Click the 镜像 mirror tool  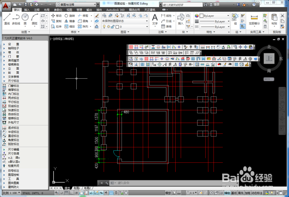pos(70,21)
